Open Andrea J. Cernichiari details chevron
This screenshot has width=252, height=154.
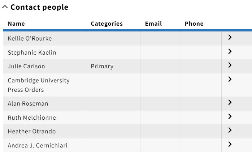point(230,144)
